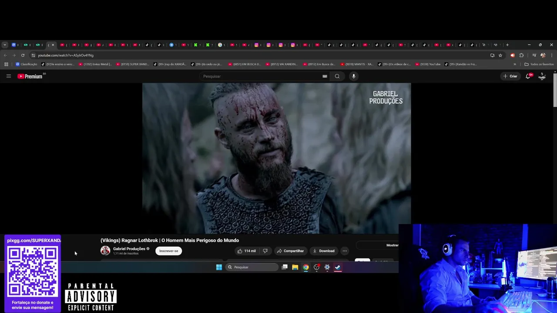
Task: Reload the page in Chrome
Action: pyautogui.click(x=23, y=55)
